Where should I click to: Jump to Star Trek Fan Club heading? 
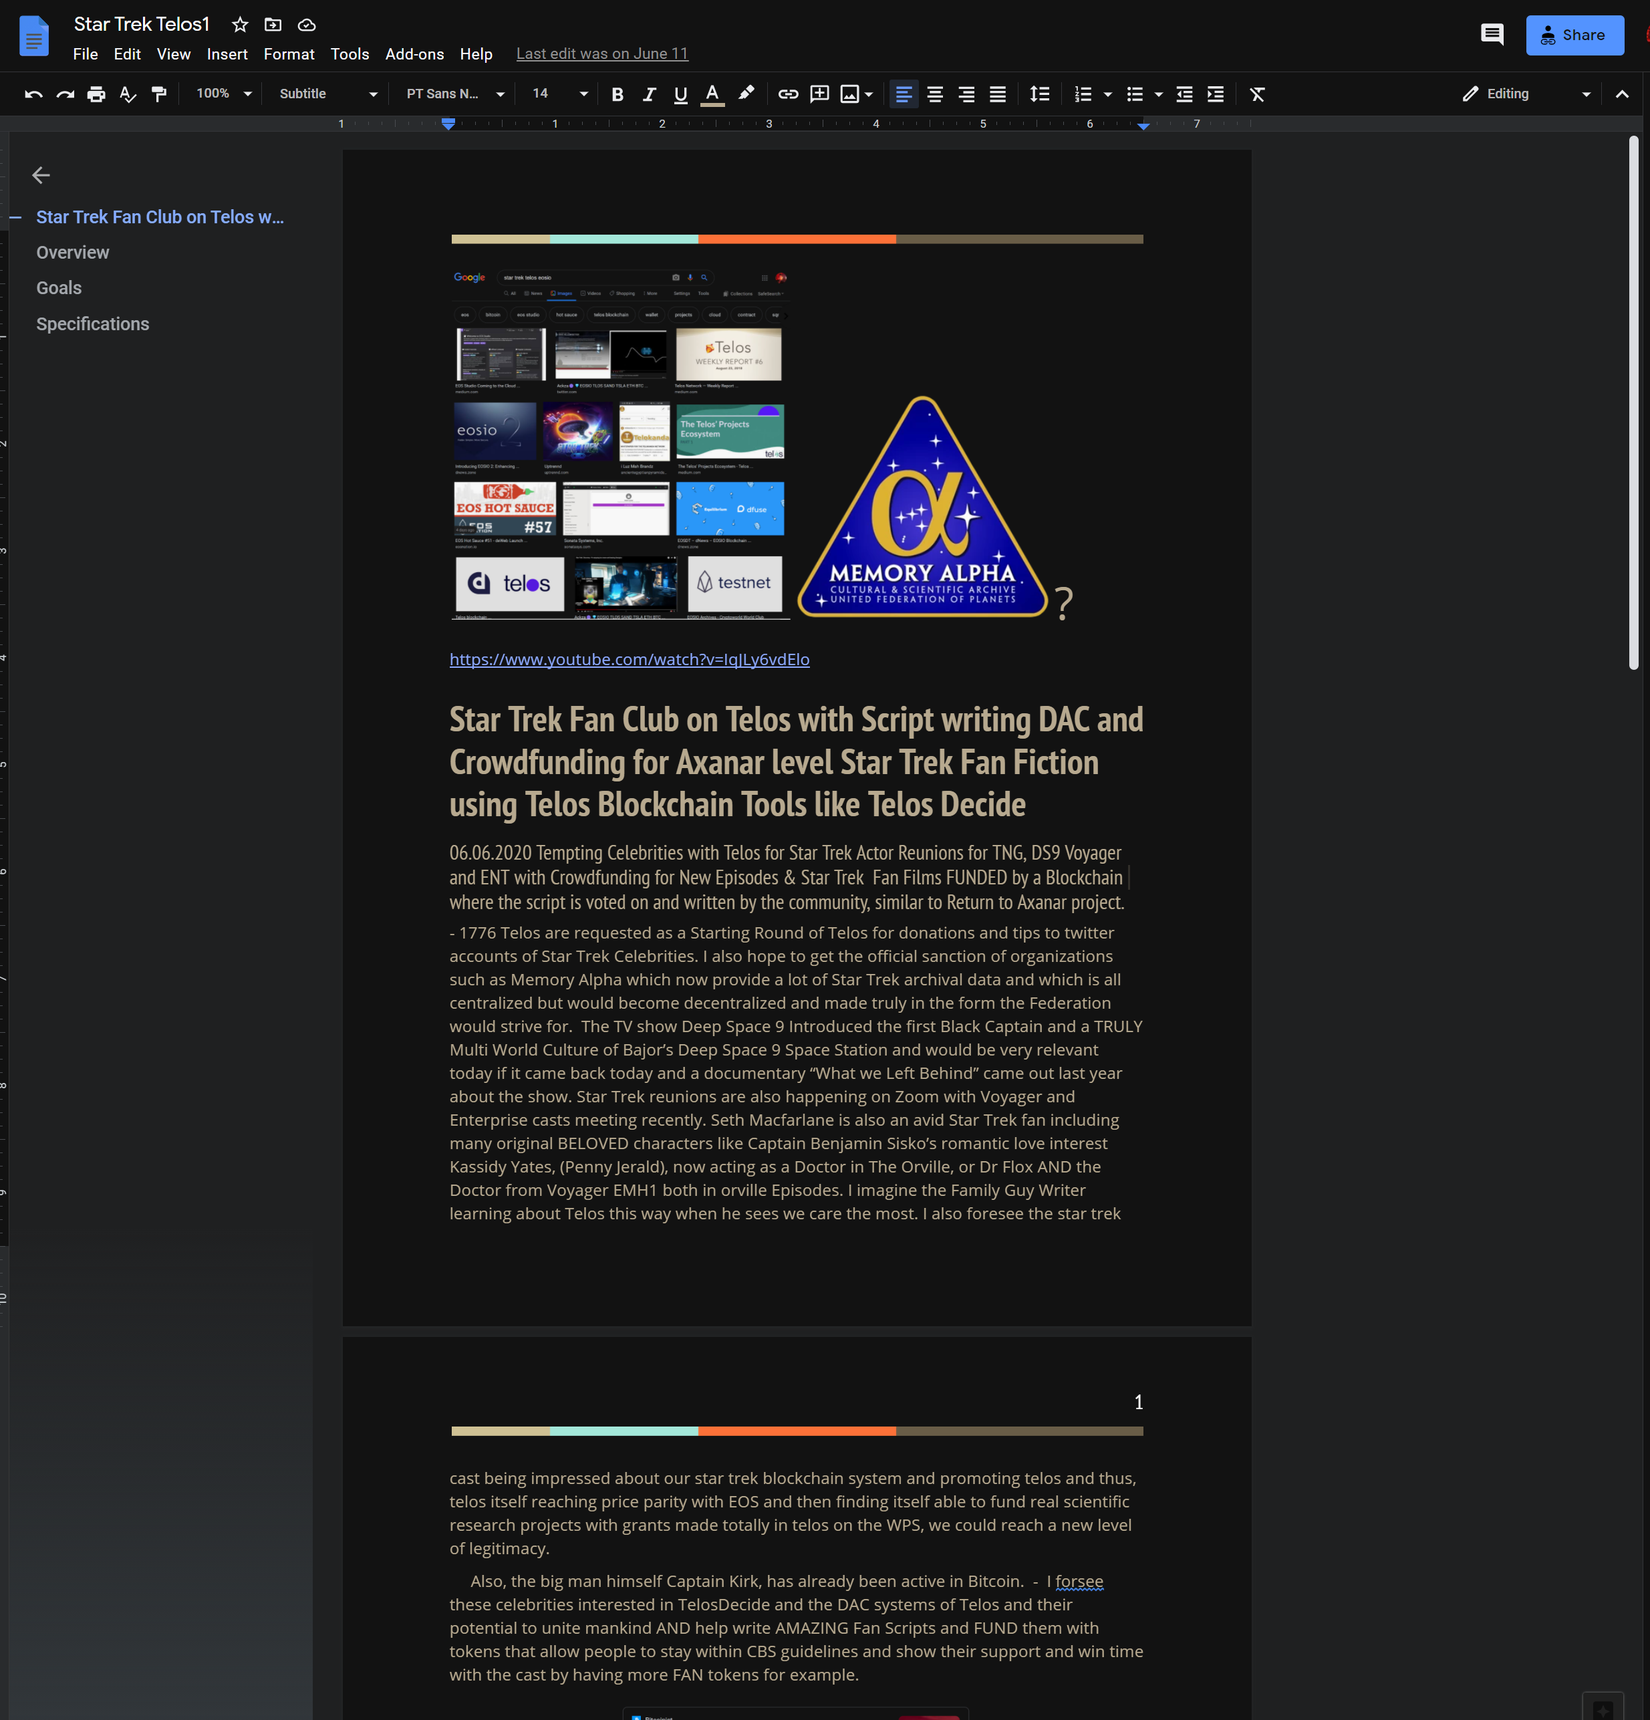click(160, 217)
